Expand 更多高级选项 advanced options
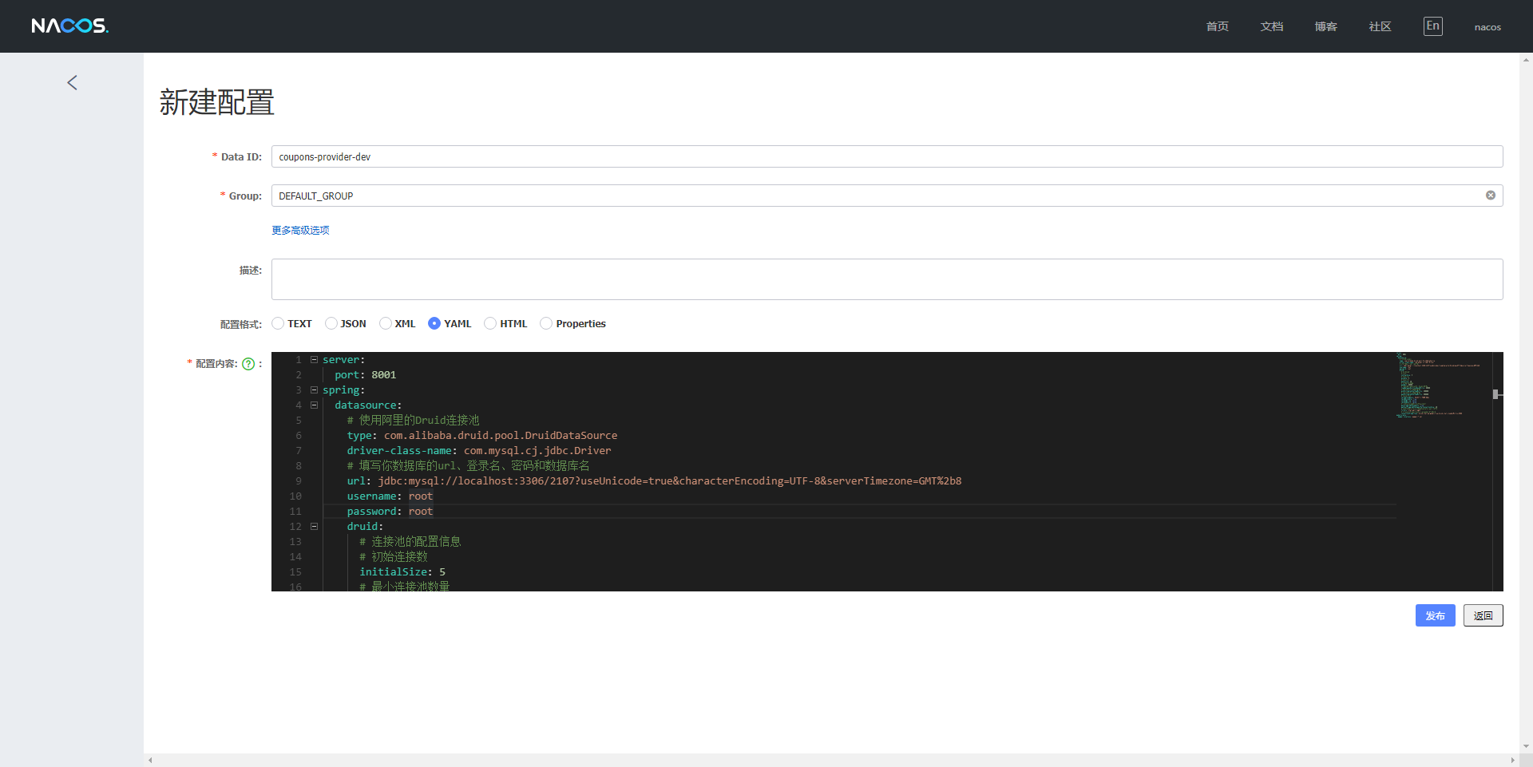This screenshot has height=767, width=1533. (x=300, y=230)
